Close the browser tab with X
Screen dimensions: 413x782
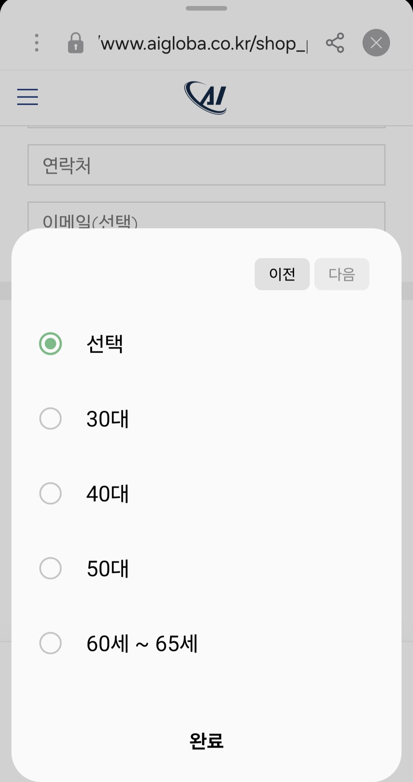376,43
